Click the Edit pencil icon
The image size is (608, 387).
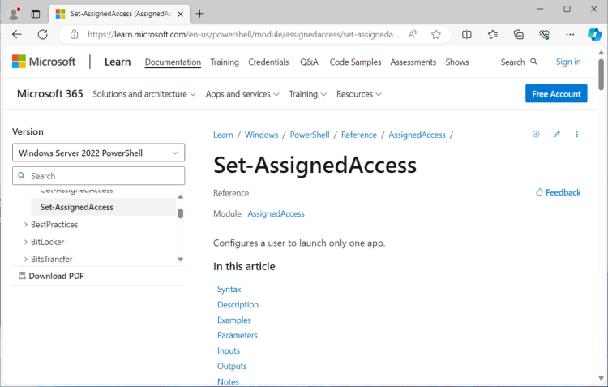tap(557, 135)
